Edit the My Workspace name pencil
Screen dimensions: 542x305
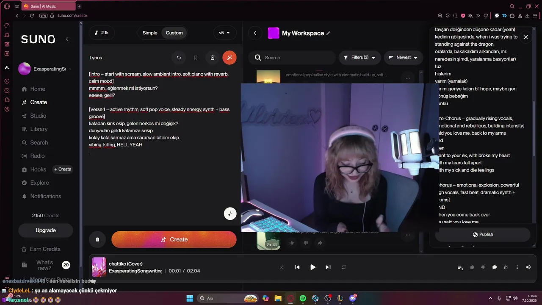328,33
